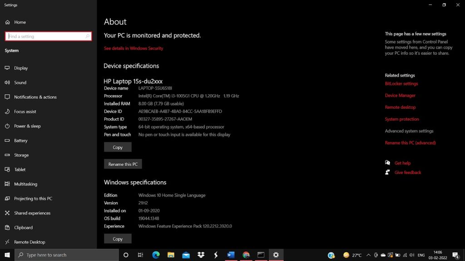Viewport: 465px width, 261px height.
Task: Select the Storage icon in sidebar
Action: pos(7,155)
